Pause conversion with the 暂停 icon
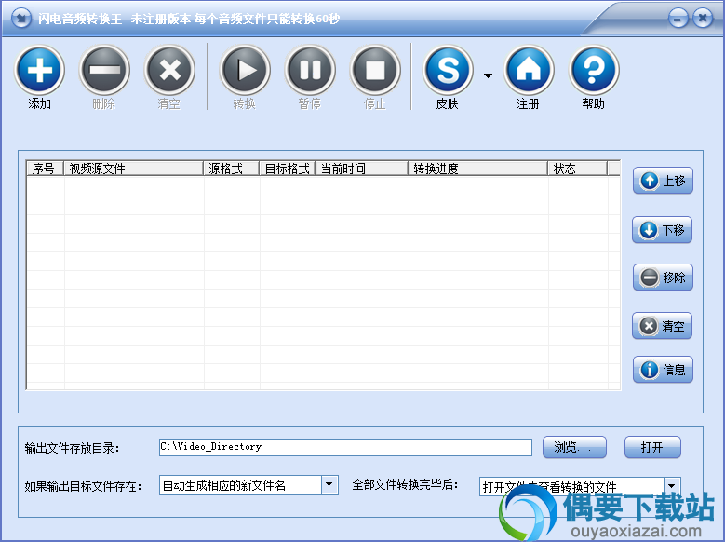Screen dimensions: 725x542 (310, 71)
